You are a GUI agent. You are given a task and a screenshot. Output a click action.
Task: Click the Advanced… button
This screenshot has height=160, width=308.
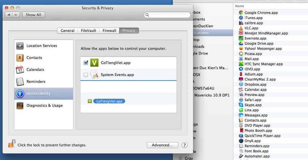coord(163,145)
